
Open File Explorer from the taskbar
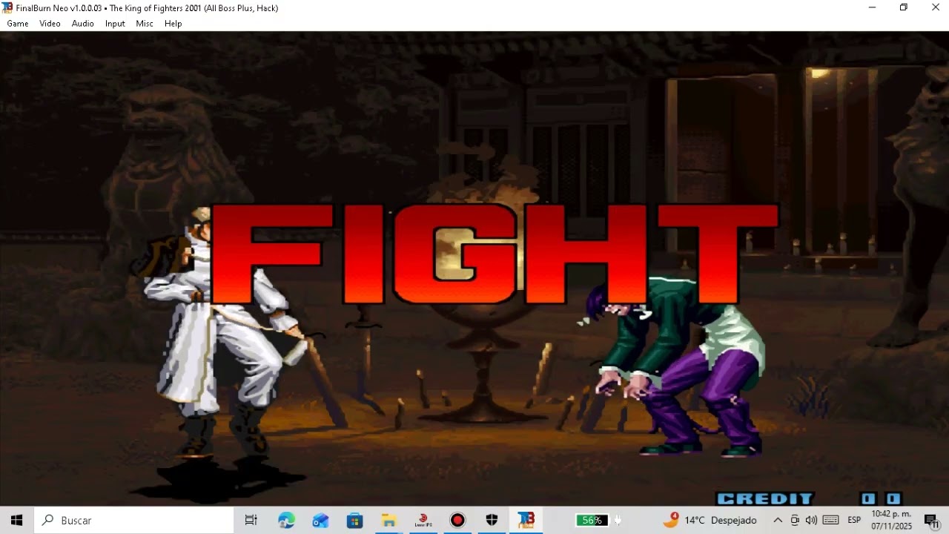pos(389,521)
